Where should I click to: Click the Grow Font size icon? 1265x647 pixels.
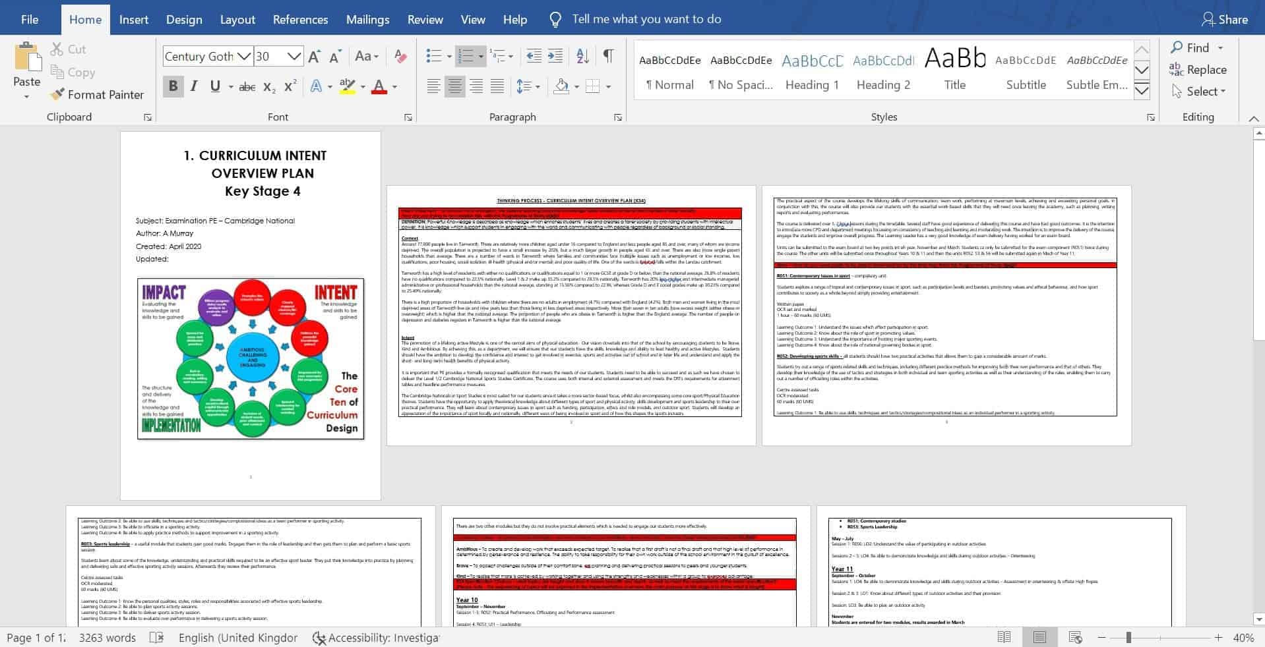(314, 57)
